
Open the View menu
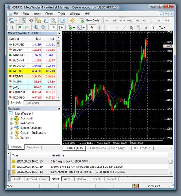(26, 14)
